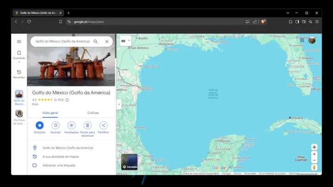Open the Camadas layers thumbnail
The image size is (333, 187).
tap(129, 162)
